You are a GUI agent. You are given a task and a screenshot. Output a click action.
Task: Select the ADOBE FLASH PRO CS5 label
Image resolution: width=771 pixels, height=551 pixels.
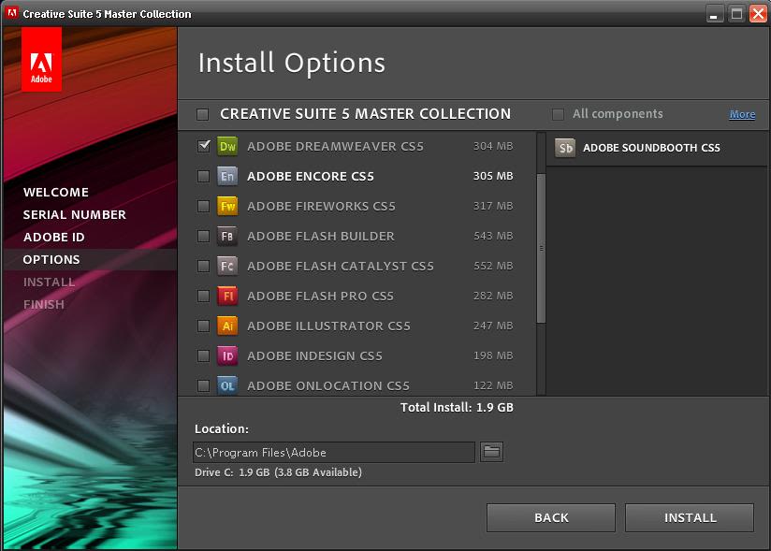coord(320,297)
